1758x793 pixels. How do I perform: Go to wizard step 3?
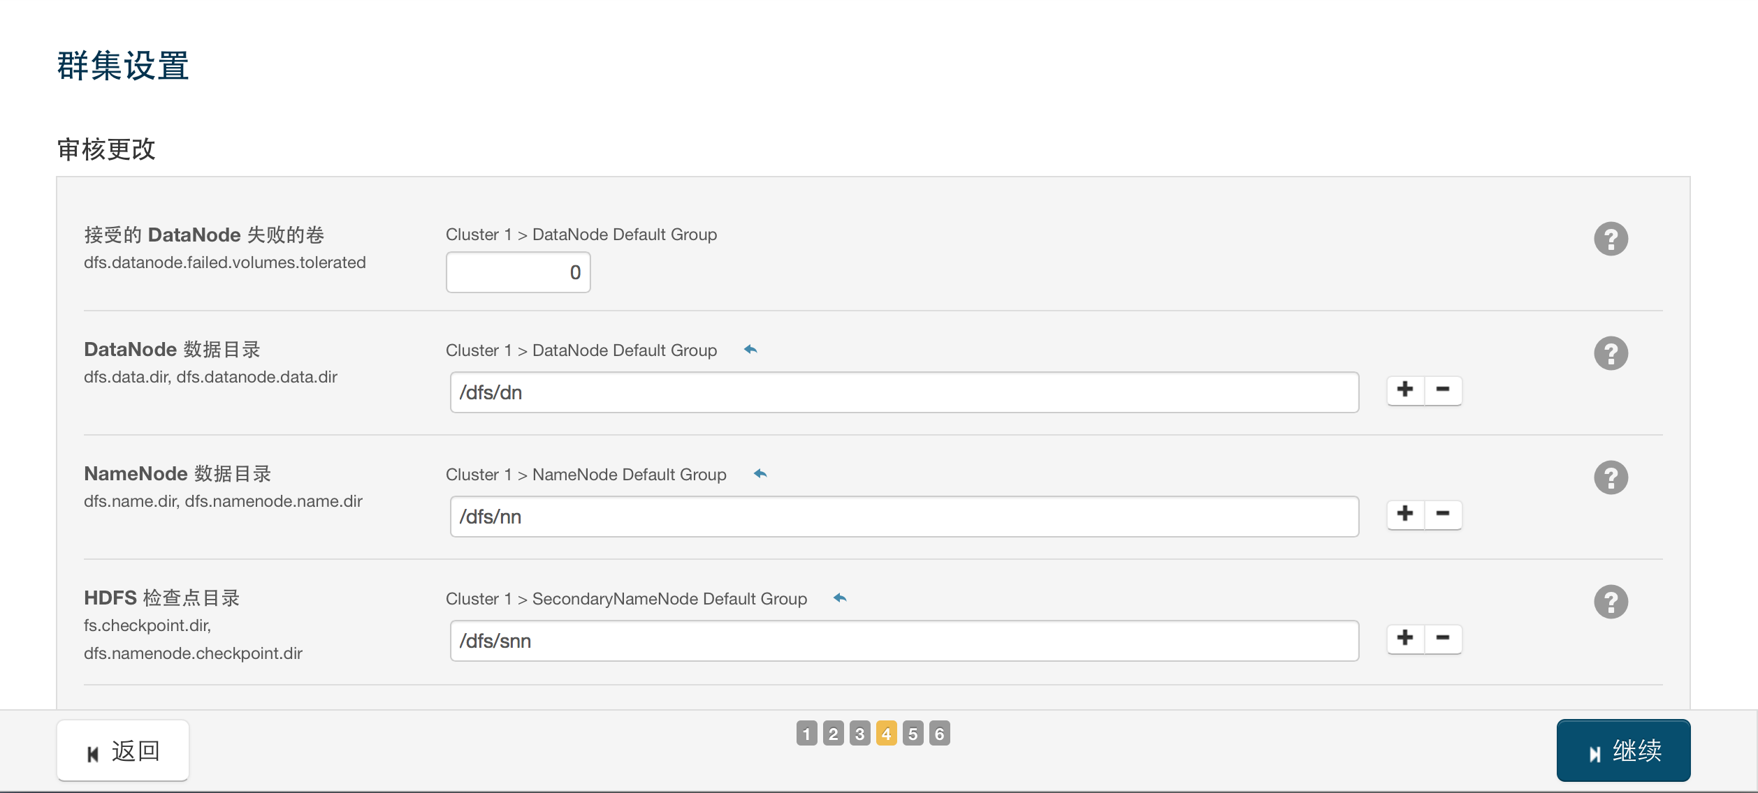[859, 734]
